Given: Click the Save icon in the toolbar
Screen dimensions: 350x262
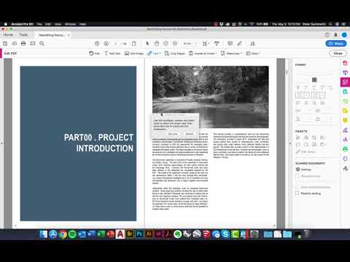Looking at the screenshot, I should pos(5,44).
